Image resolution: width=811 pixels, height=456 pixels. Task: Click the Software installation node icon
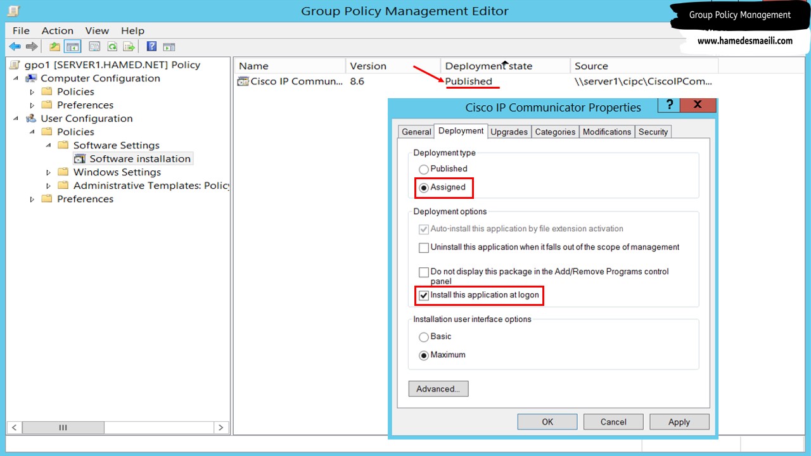(x=80, y=159)
